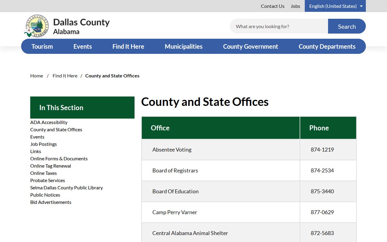Click the Dallas County seal logo
This screenshot has width=387, height=242.
(36, 26)
